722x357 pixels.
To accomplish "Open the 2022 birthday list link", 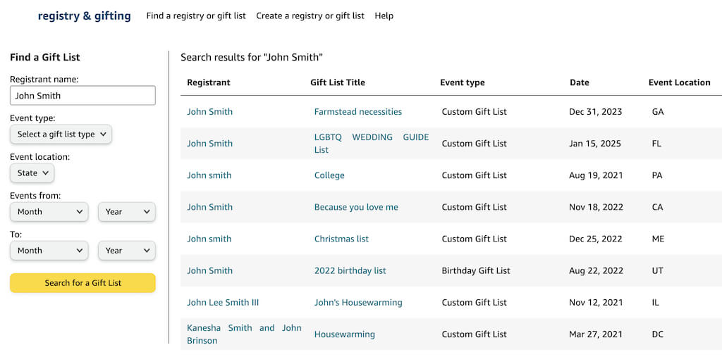I will point(350,270).
